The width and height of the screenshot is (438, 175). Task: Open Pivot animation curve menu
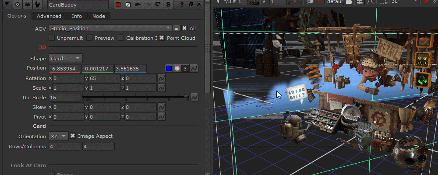[x=162, y=116]
